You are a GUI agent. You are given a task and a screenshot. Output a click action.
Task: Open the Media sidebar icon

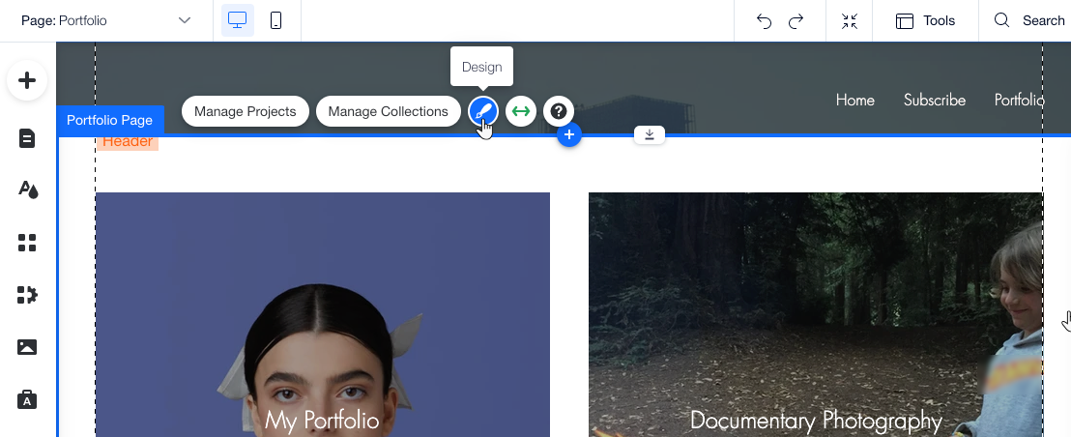(27, 347)
